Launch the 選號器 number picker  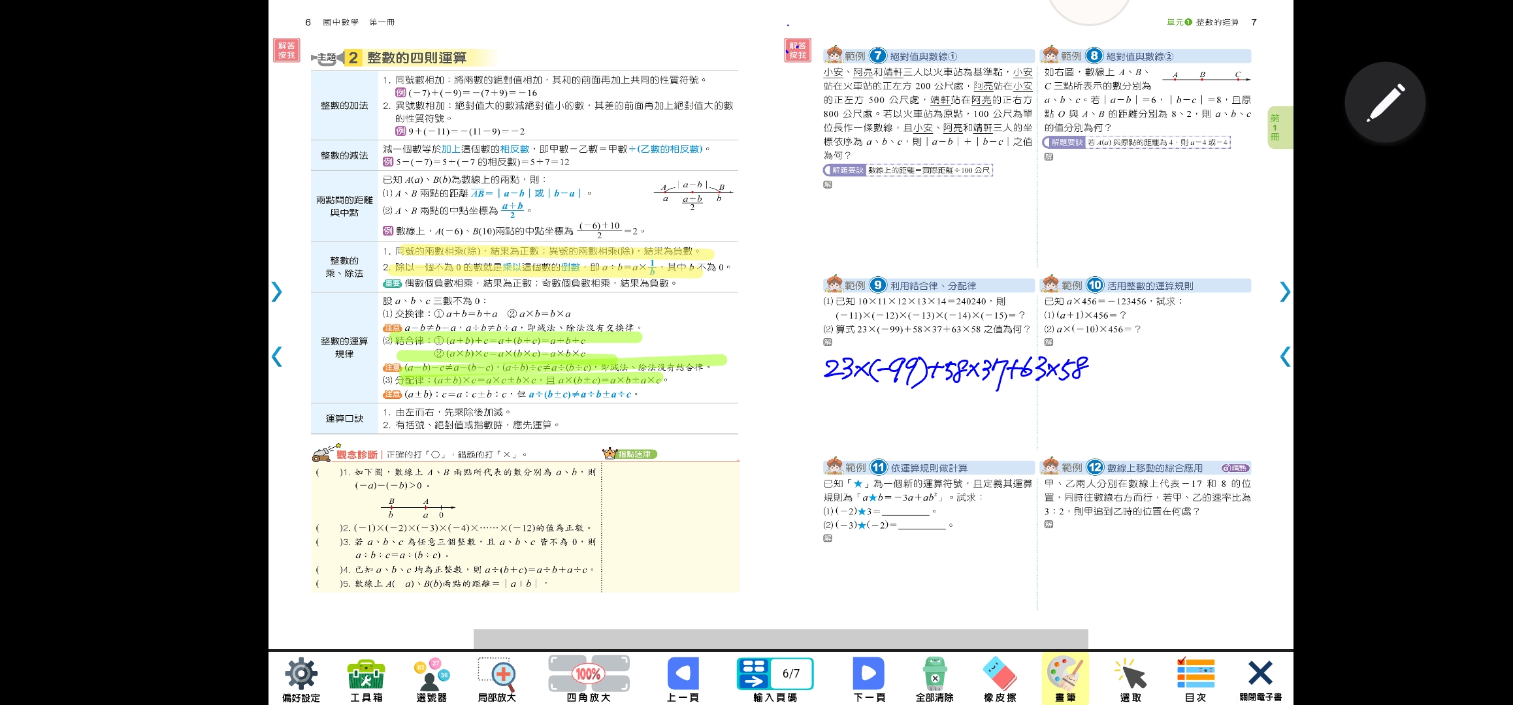(431, 680)
